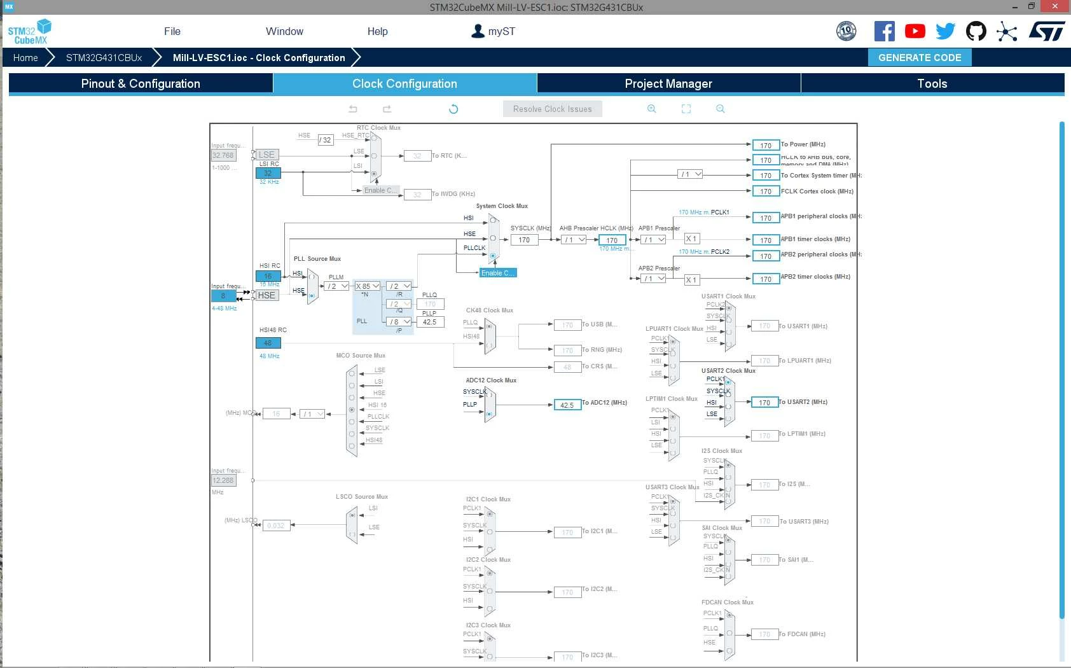Click the SYSCLK (MHz) value field
Screen dimensions: 1071x668
[x=524, y=240]
